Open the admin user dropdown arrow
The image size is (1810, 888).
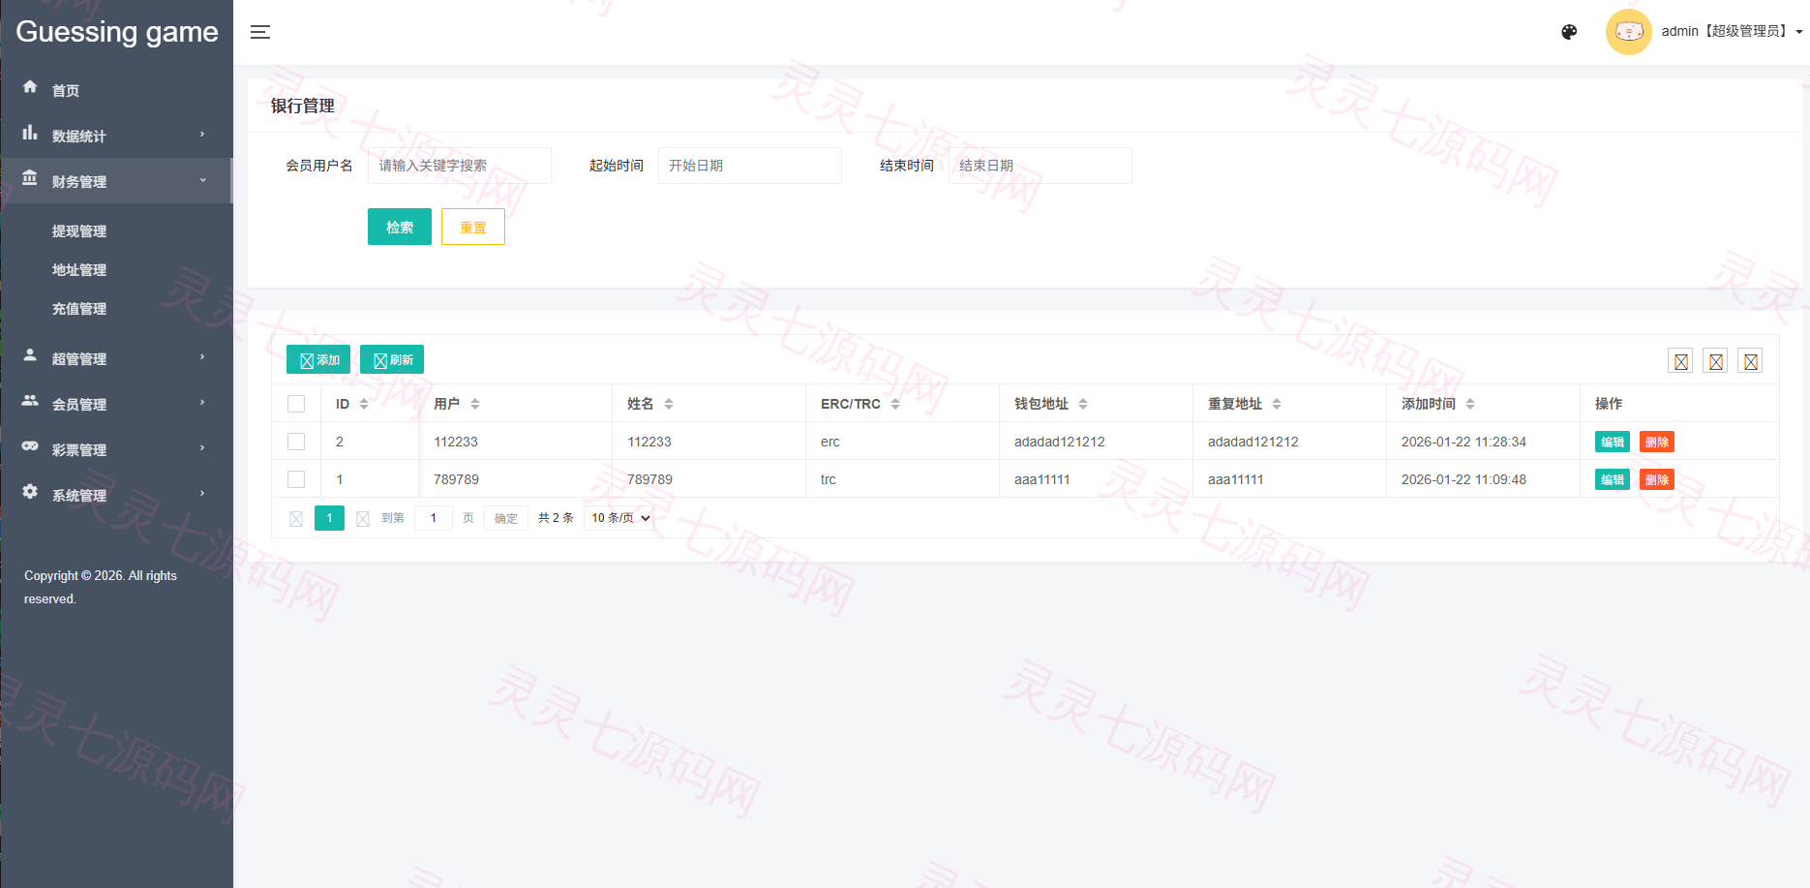[x=1799, y=32]
